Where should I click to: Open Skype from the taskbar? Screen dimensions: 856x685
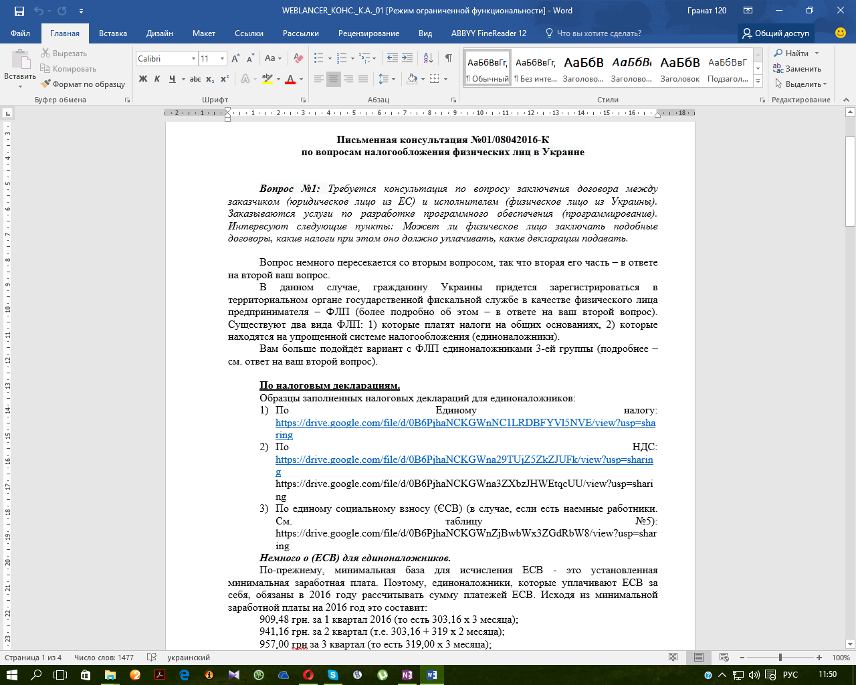point(333,675)
